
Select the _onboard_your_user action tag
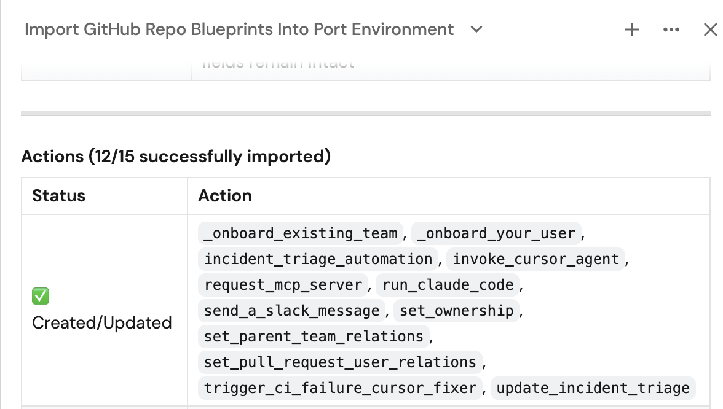[496, 233]
